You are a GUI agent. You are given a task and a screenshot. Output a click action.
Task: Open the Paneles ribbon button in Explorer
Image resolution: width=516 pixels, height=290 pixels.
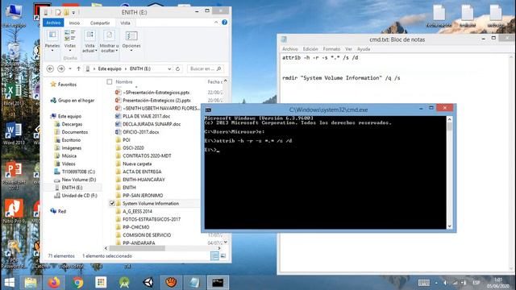coord(52,39)
